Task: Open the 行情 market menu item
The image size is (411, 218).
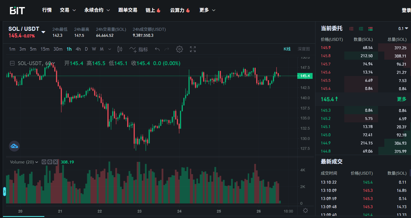Action: pos(47,10)
